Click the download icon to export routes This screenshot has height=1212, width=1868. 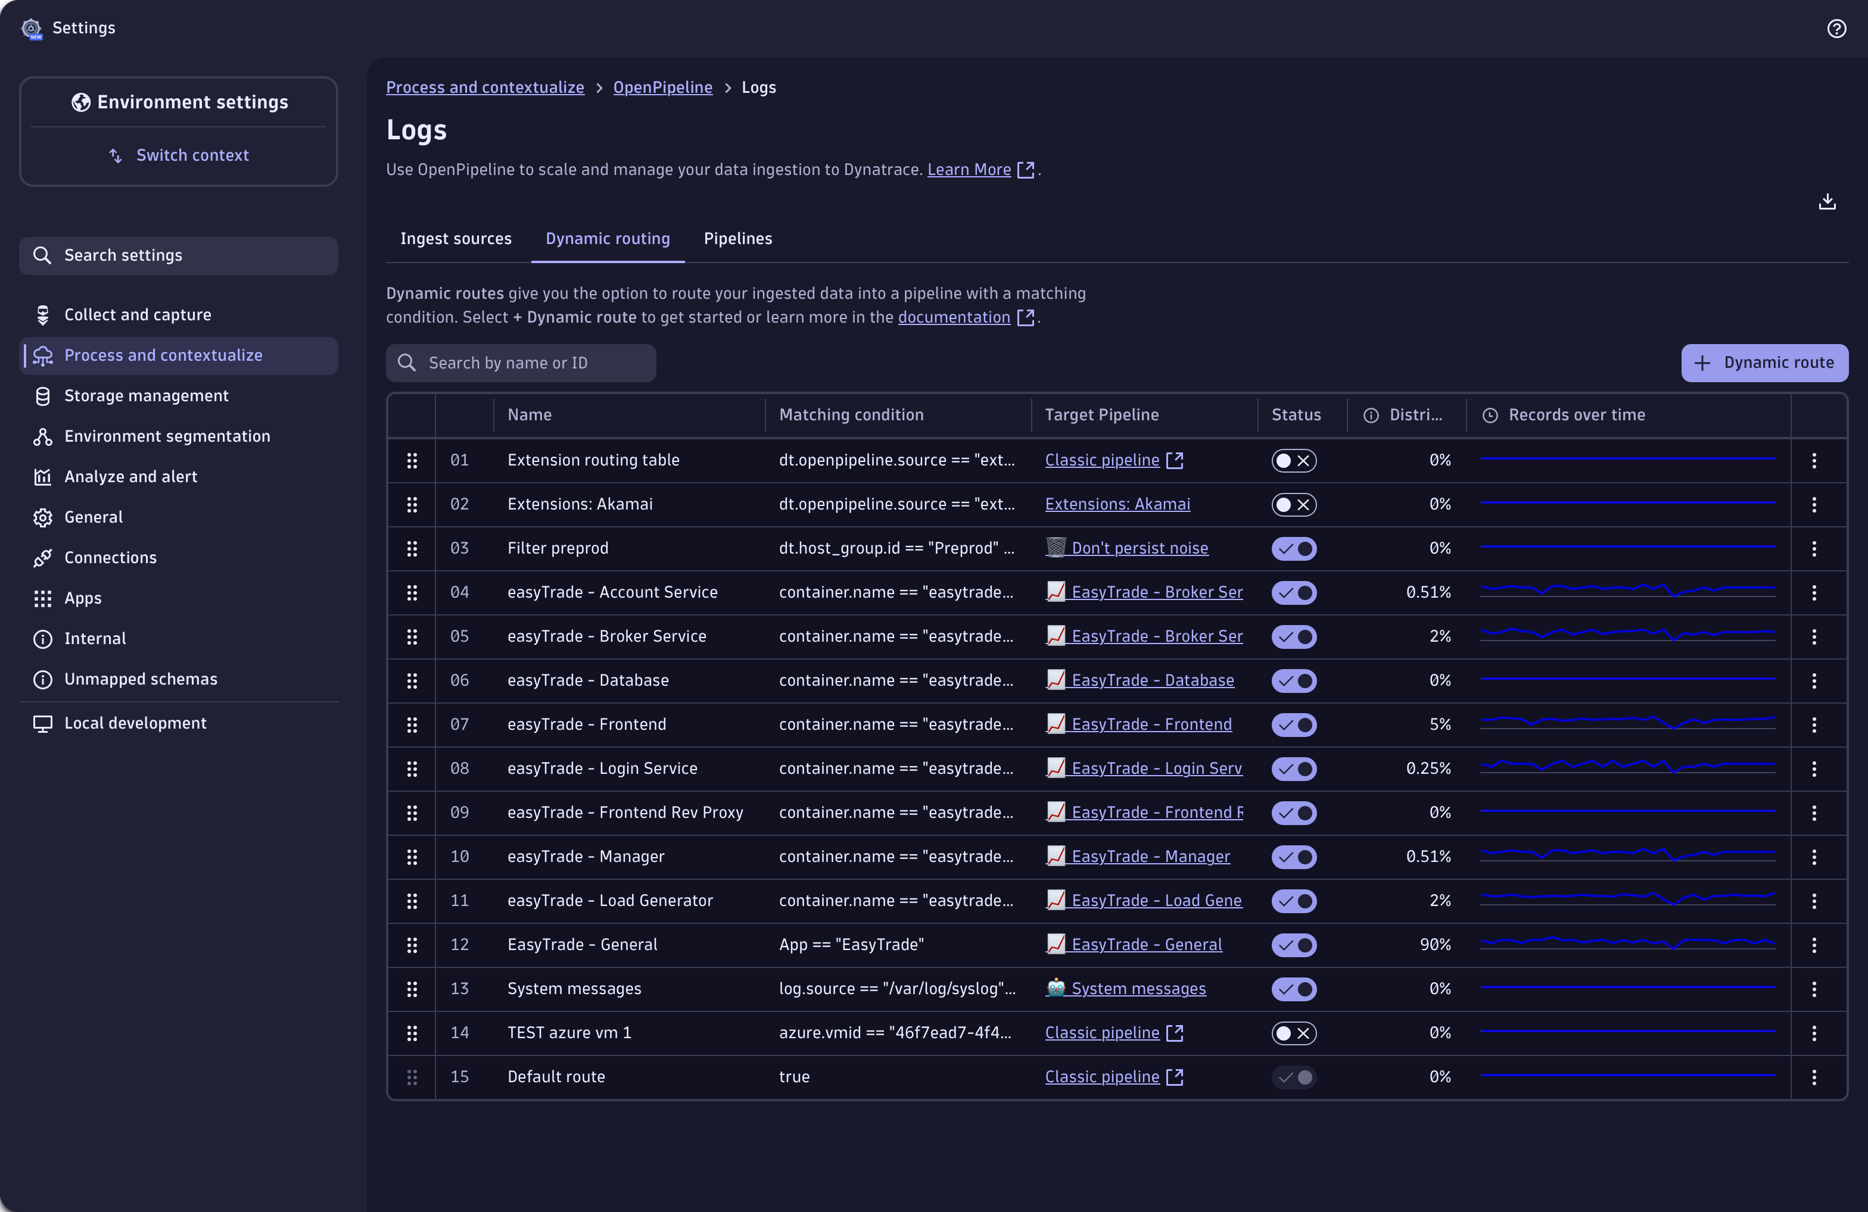pos(1828,202)
